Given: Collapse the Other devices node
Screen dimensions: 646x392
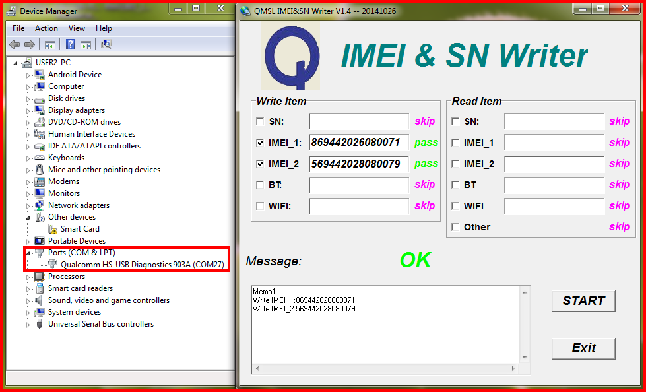Looking at the screenshot, I should [28, 218].
